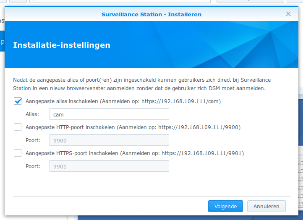The height and width of the screenshot is (220, 303).
Task: Click the 'Installatie-instellingen' heading
Action: tap(62, 45)
